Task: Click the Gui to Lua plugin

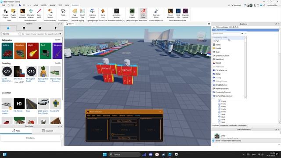Action: pyautogui.click(x=103, y=14)
